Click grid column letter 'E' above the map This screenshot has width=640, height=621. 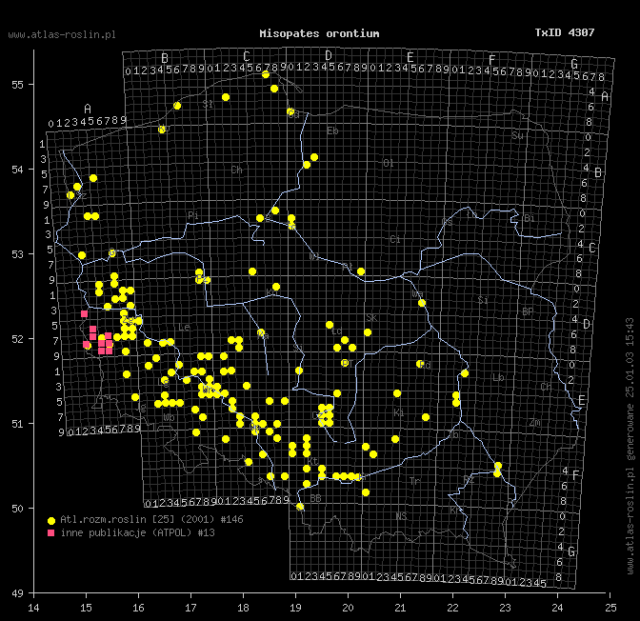coord(410,57)
